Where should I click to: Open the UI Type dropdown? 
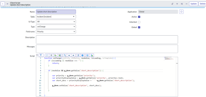[x=56, y=21]
